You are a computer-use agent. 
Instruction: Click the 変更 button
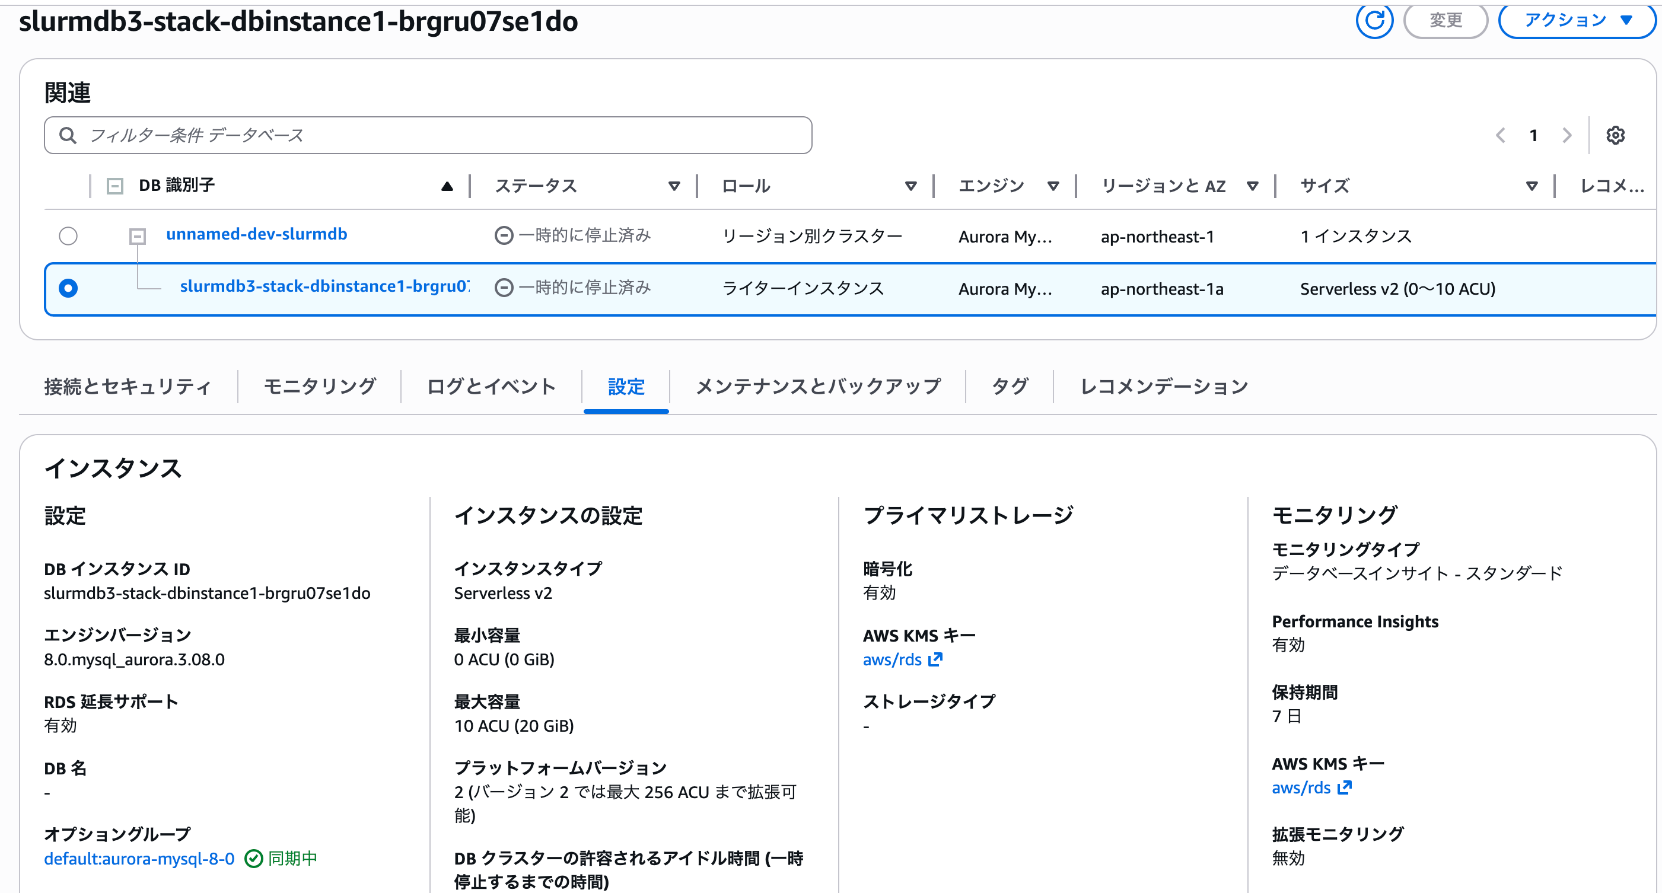pyautogui.click(x=1446, y=21)
